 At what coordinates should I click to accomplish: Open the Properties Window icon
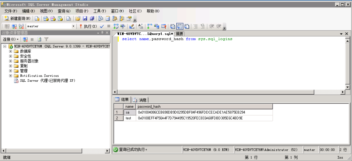click(x=129, y=19)
